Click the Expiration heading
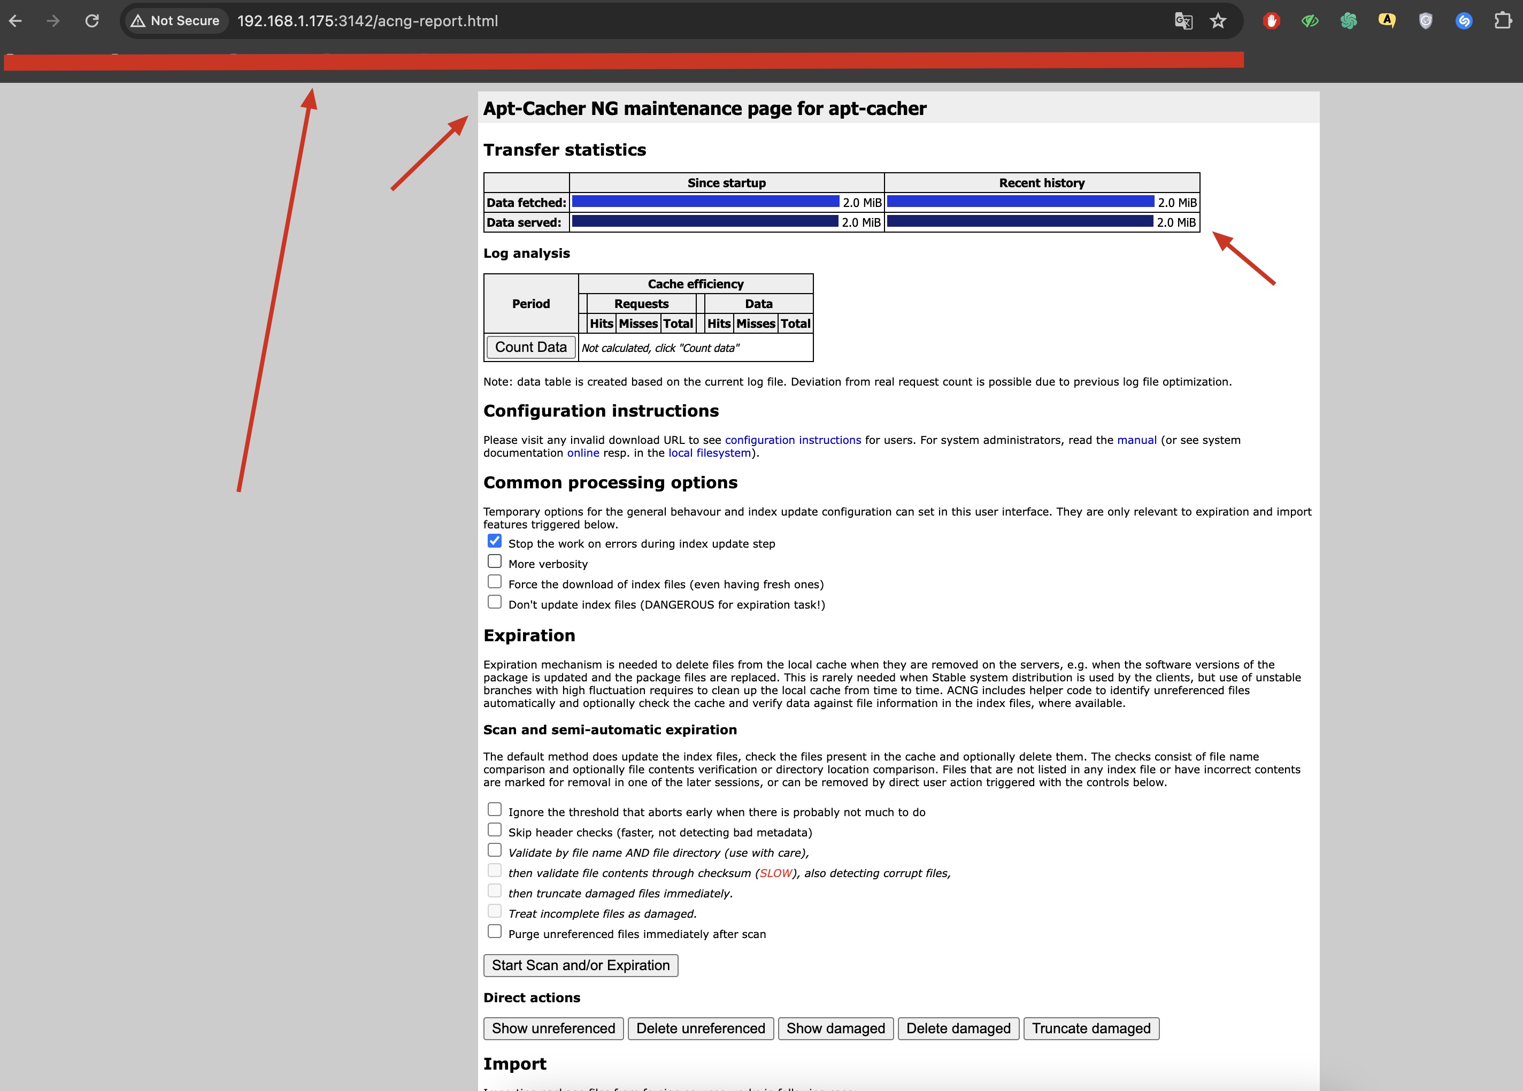Image resolution: width=1523 pixels, height=1091 pixels. pyautogui.click(x=529, y=636)
